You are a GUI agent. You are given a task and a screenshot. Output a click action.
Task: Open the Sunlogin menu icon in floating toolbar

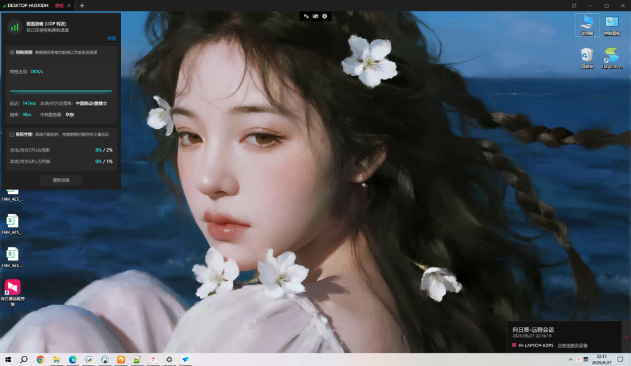click(306, 16)
